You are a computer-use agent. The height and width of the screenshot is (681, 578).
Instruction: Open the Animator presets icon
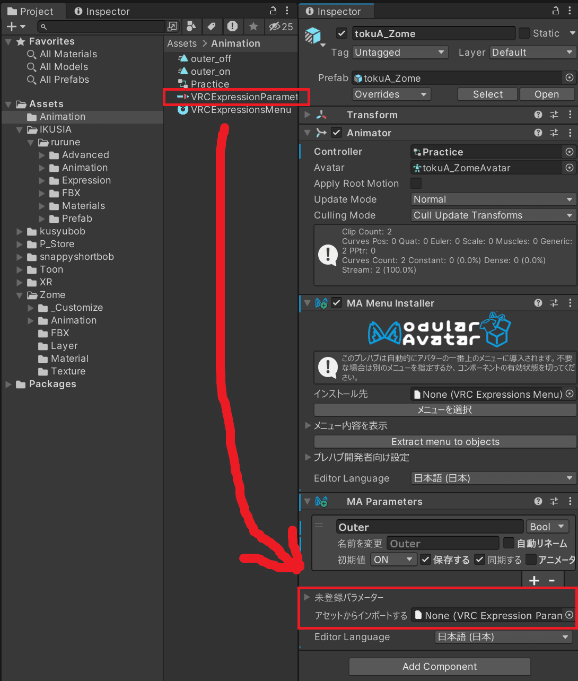(x=554, y=133)
